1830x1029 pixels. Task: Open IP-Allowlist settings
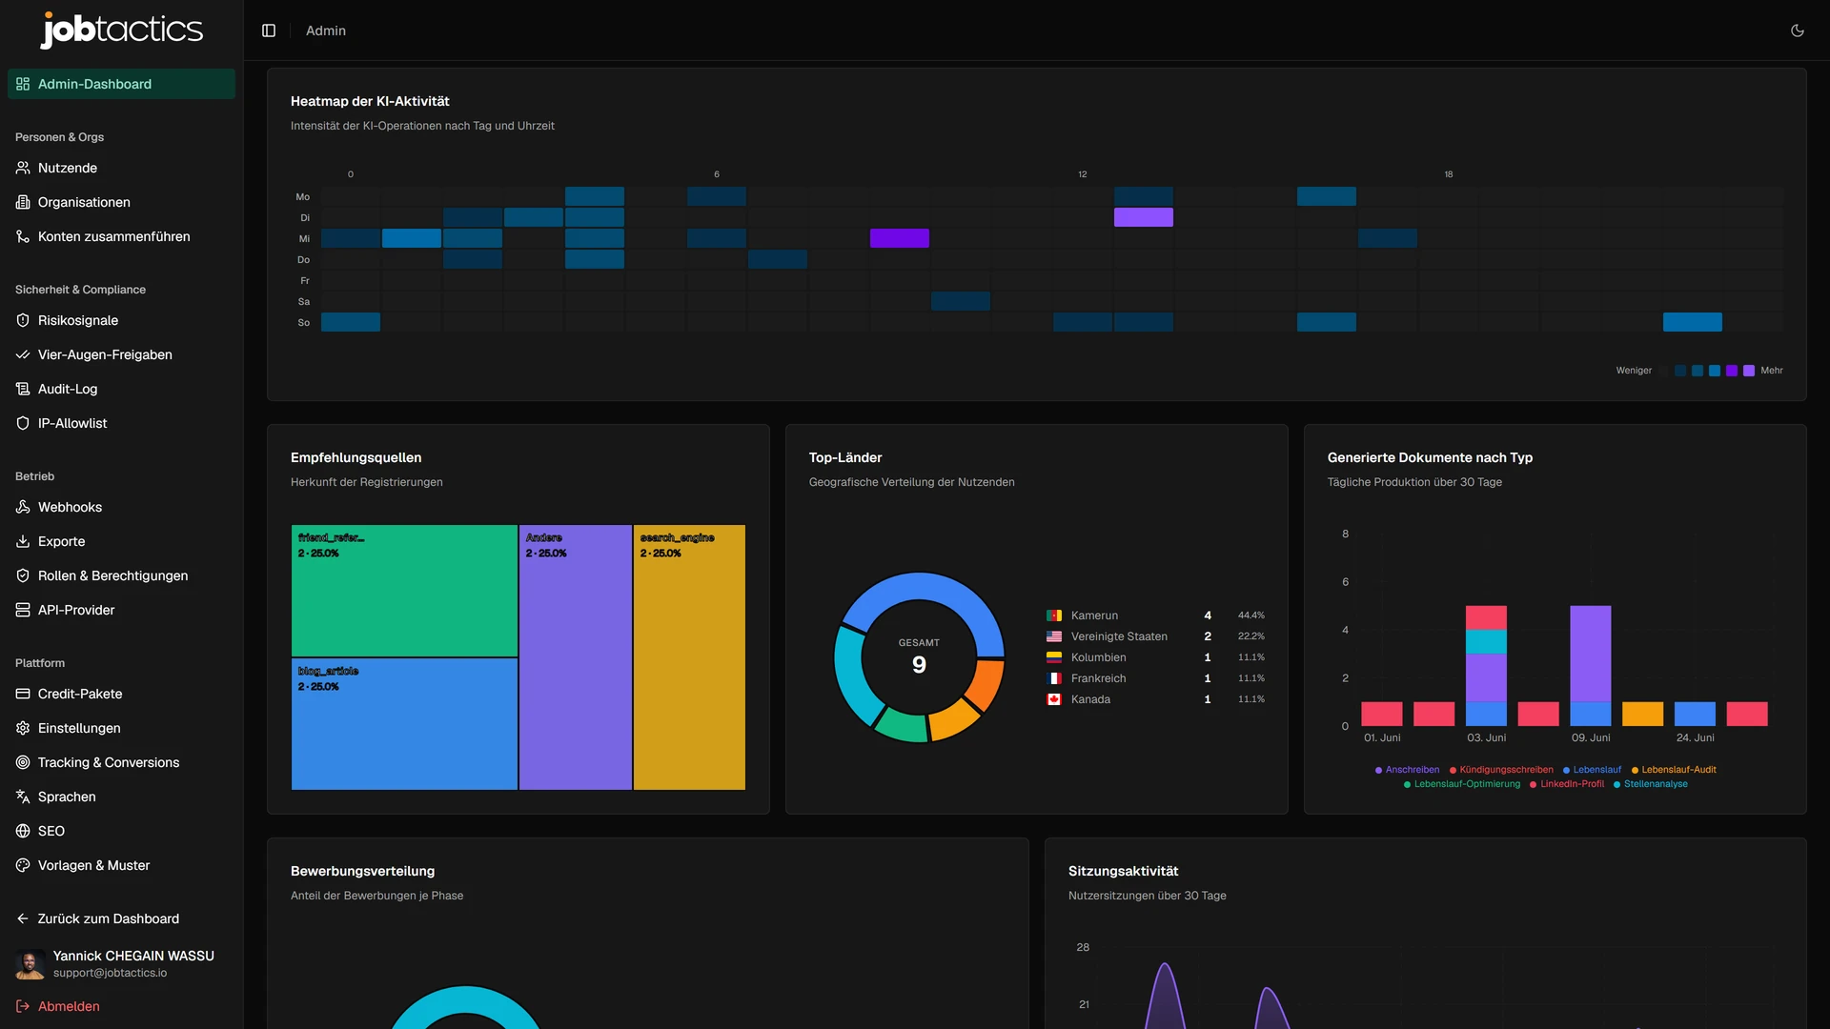pos(121,423)
